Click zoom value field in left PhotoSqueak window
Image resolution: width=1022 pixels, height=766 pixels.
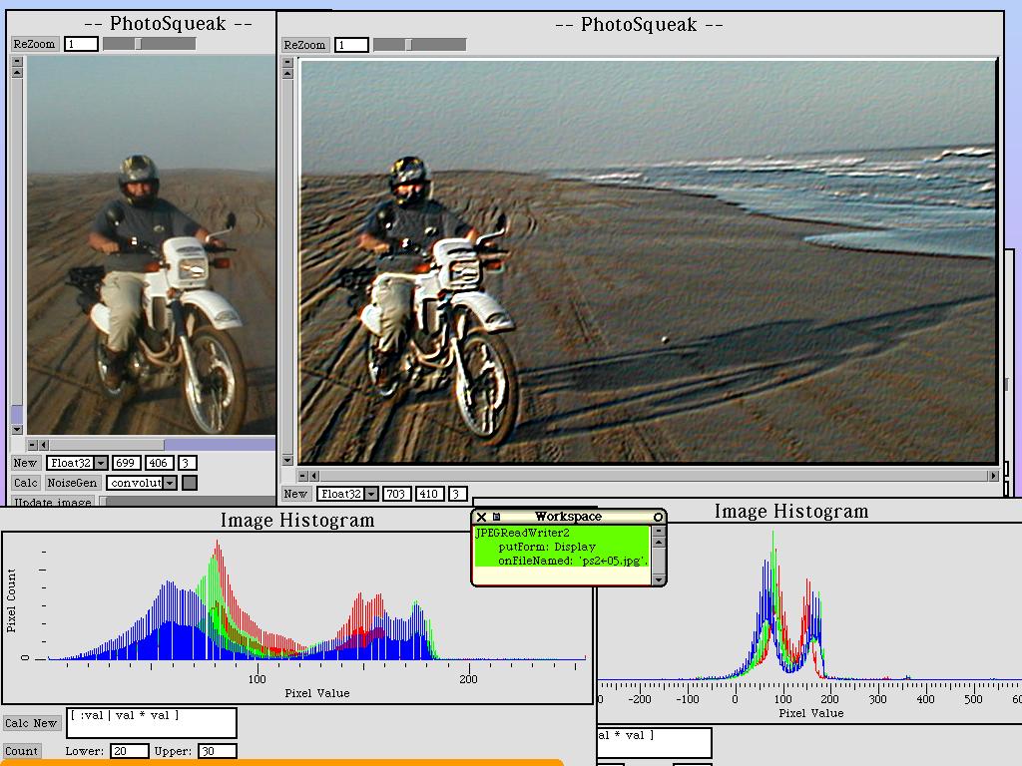coord(81,44)
